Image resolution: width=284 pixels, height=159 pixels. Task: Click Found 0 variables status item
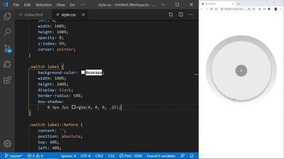pyautogui.click(x=161, y=156)
